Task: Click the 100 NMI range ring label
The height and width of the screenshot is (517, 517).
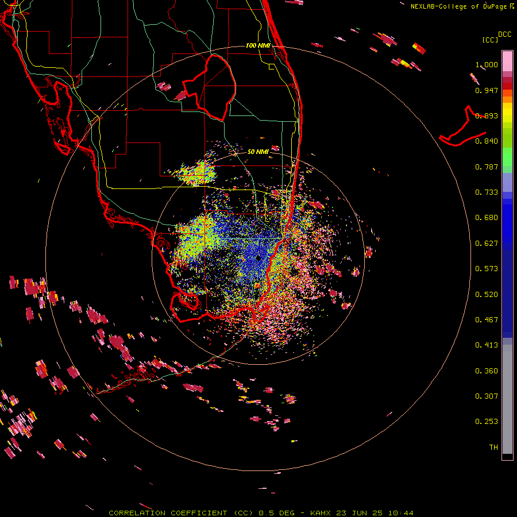Action: (x=258, y=45)
